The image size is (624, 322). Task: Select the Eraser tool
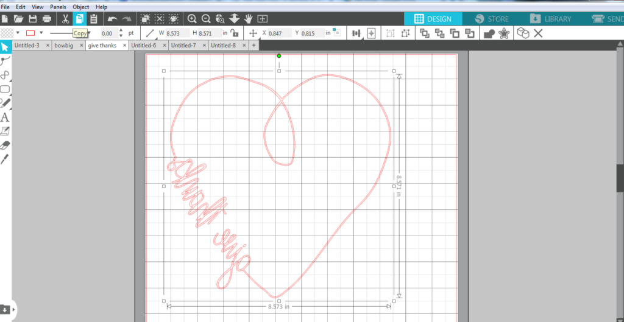point(5,145)
